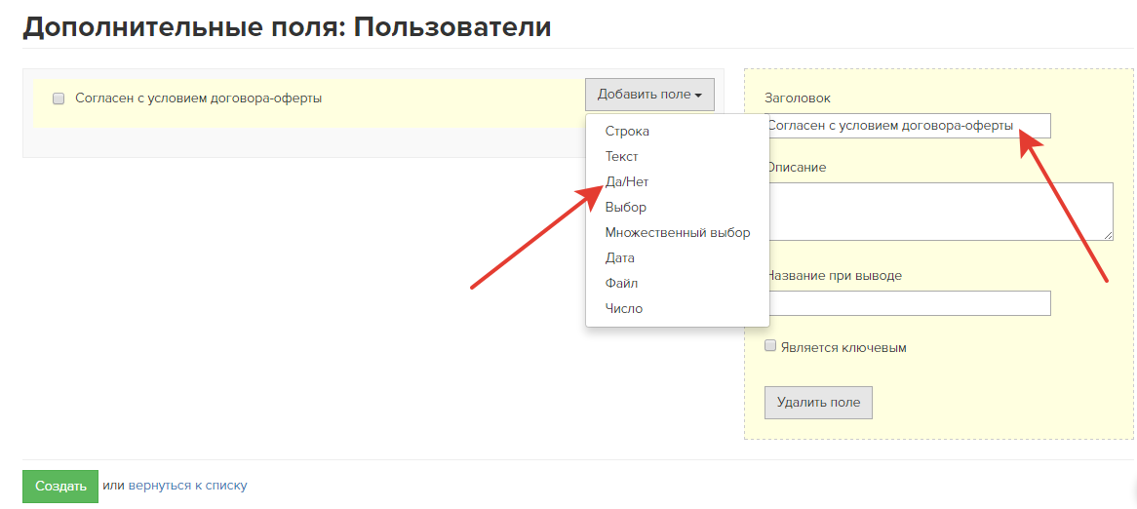The width and height of the screenshot is (1137, 509).
Task: Select the Файл field type
Action: [621, 283]
